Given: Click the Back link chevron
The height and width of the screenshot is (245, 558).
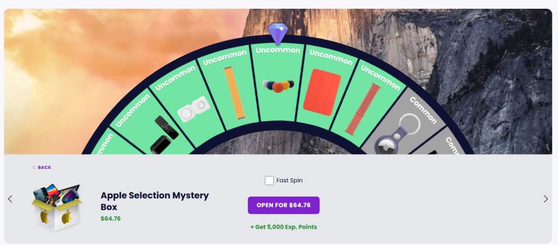Looking at the screenshot, I should coord(33,168).
